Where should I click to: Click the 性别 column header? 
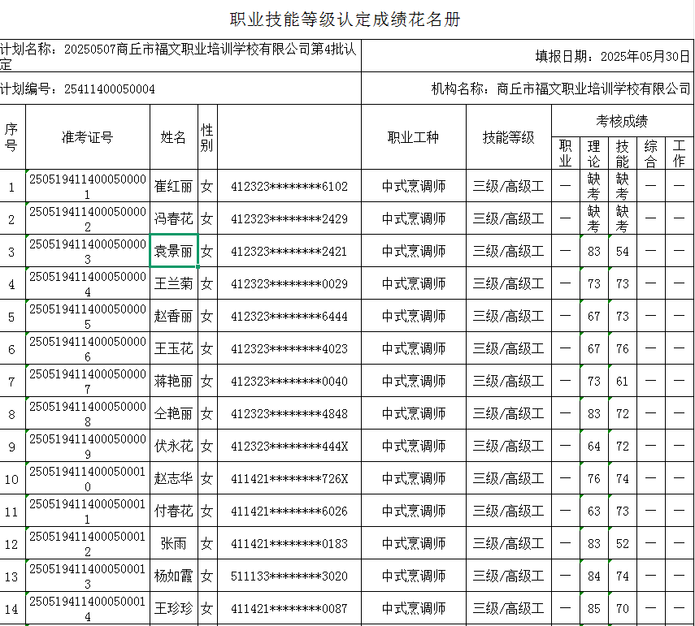tap(207, 137)
